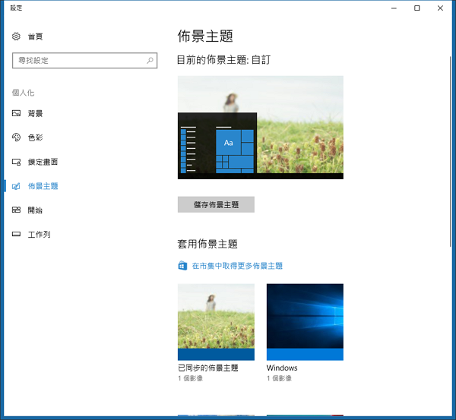This screenshot has height=420, width=456.
Task: Maximize the 設定 window
Action: tap(417, 8)
